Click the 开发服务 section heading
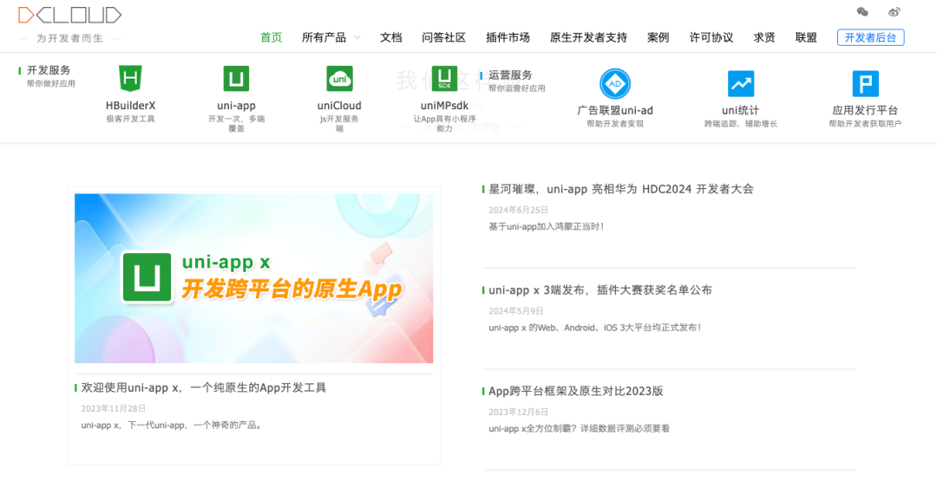The width and height of the screenshot is (937, 494). 49,70
